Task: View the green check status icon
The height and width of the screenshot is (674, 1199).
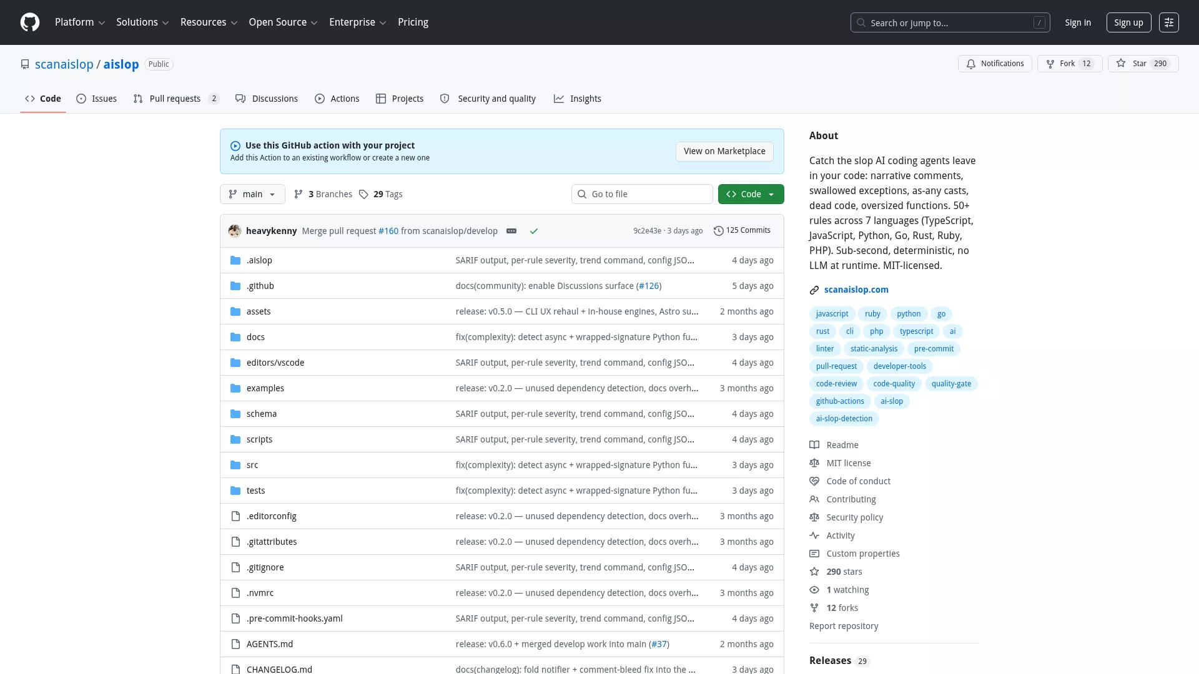Action: pos(534,231)
